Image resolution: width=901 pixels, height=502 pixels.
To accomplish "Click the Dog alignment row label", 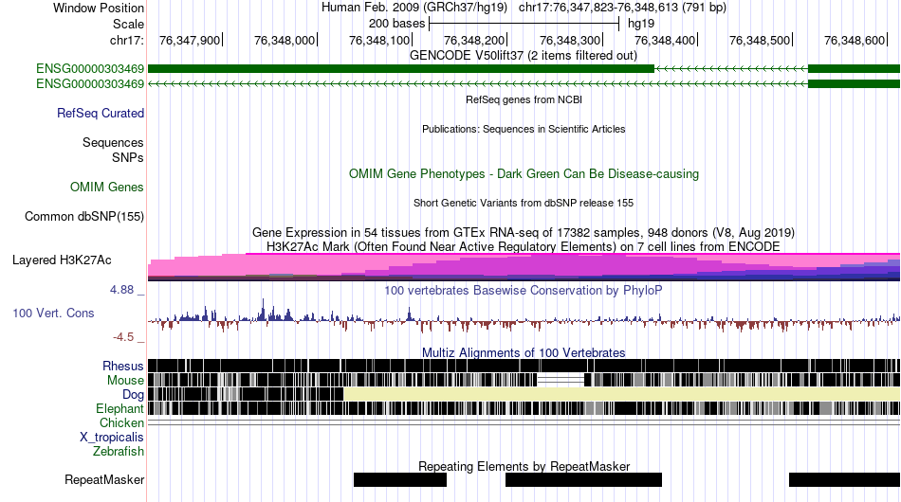I will click(133, 395).
